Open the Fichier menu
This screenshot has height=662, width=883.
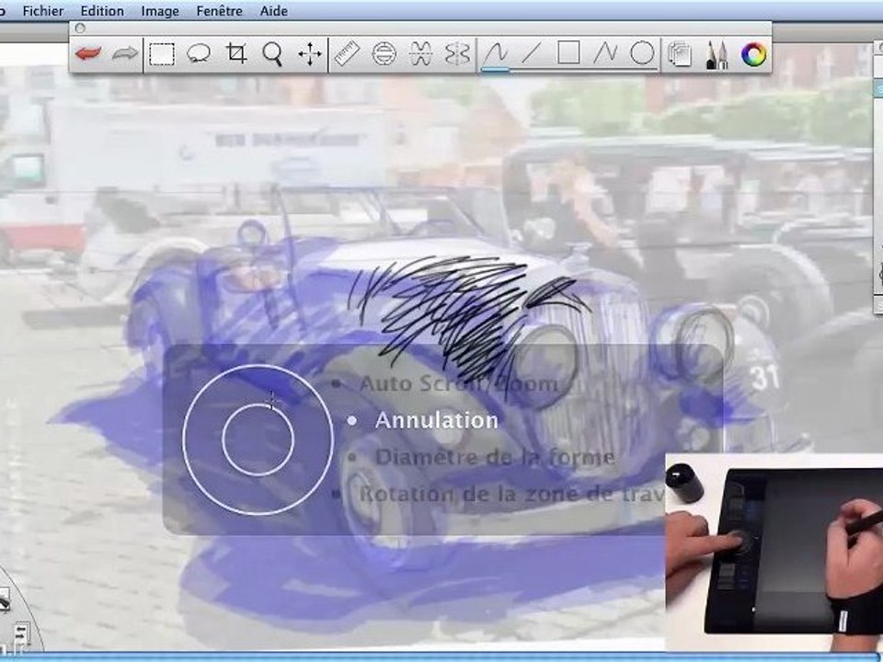[x=43, y=11]
